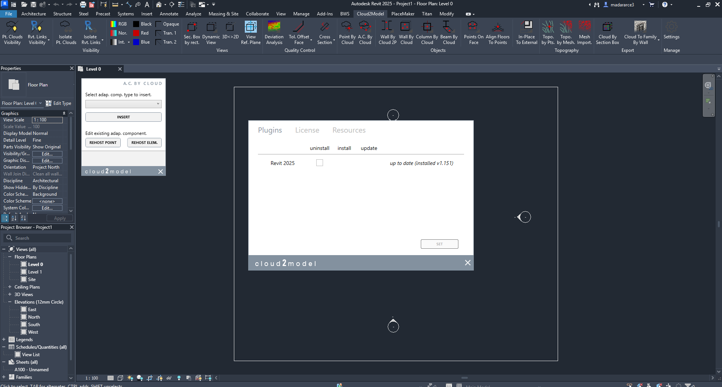
Task: Select Wall By Cloud tool
Action: coord(406,33)
